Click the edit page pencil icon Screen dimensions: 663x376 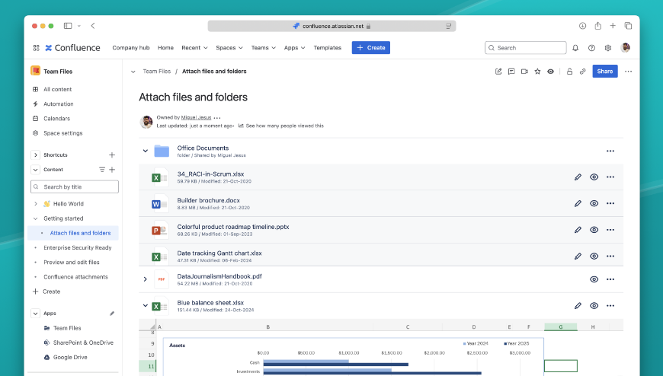point(498,72)
